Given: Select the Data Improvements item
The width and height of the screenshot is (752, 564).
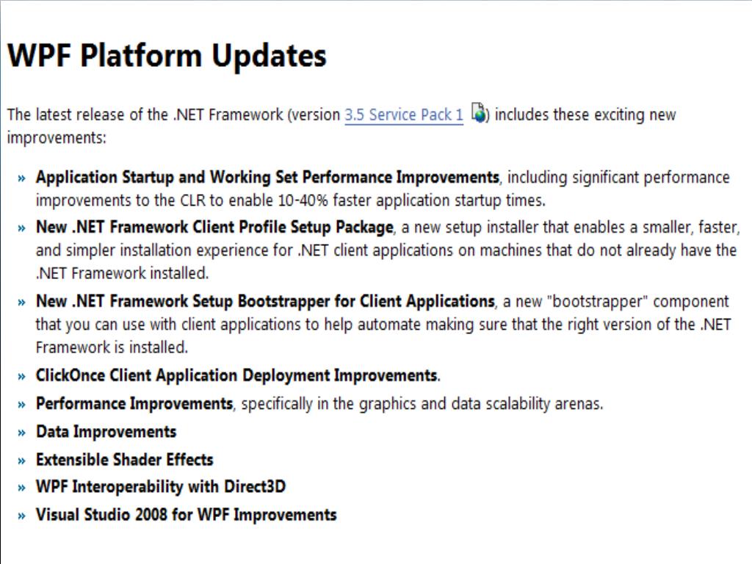Looking at the screenshot, I should coord(106,432).
